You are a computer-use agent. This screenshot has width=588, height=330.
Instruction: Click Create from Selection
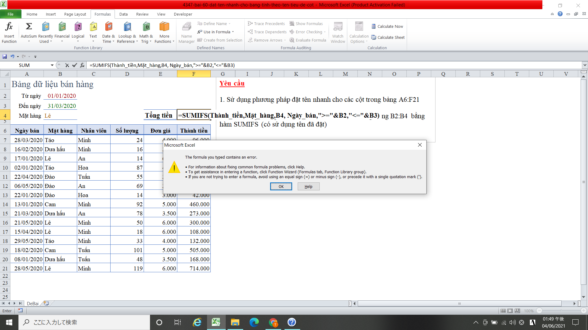tap(220, 40)
